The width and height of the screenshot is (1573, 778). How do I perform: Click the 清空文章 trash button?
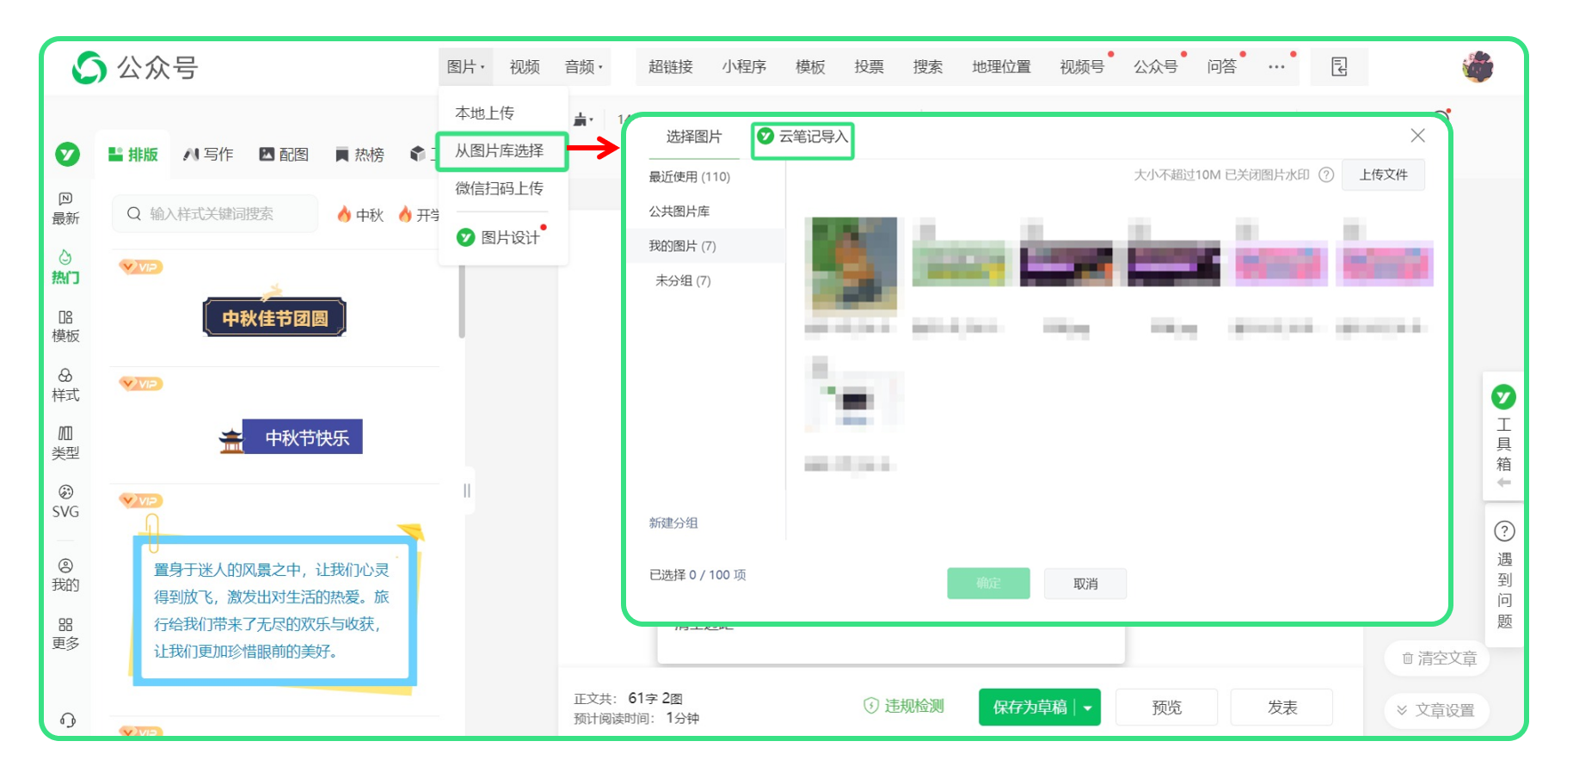click(1439, 659)
